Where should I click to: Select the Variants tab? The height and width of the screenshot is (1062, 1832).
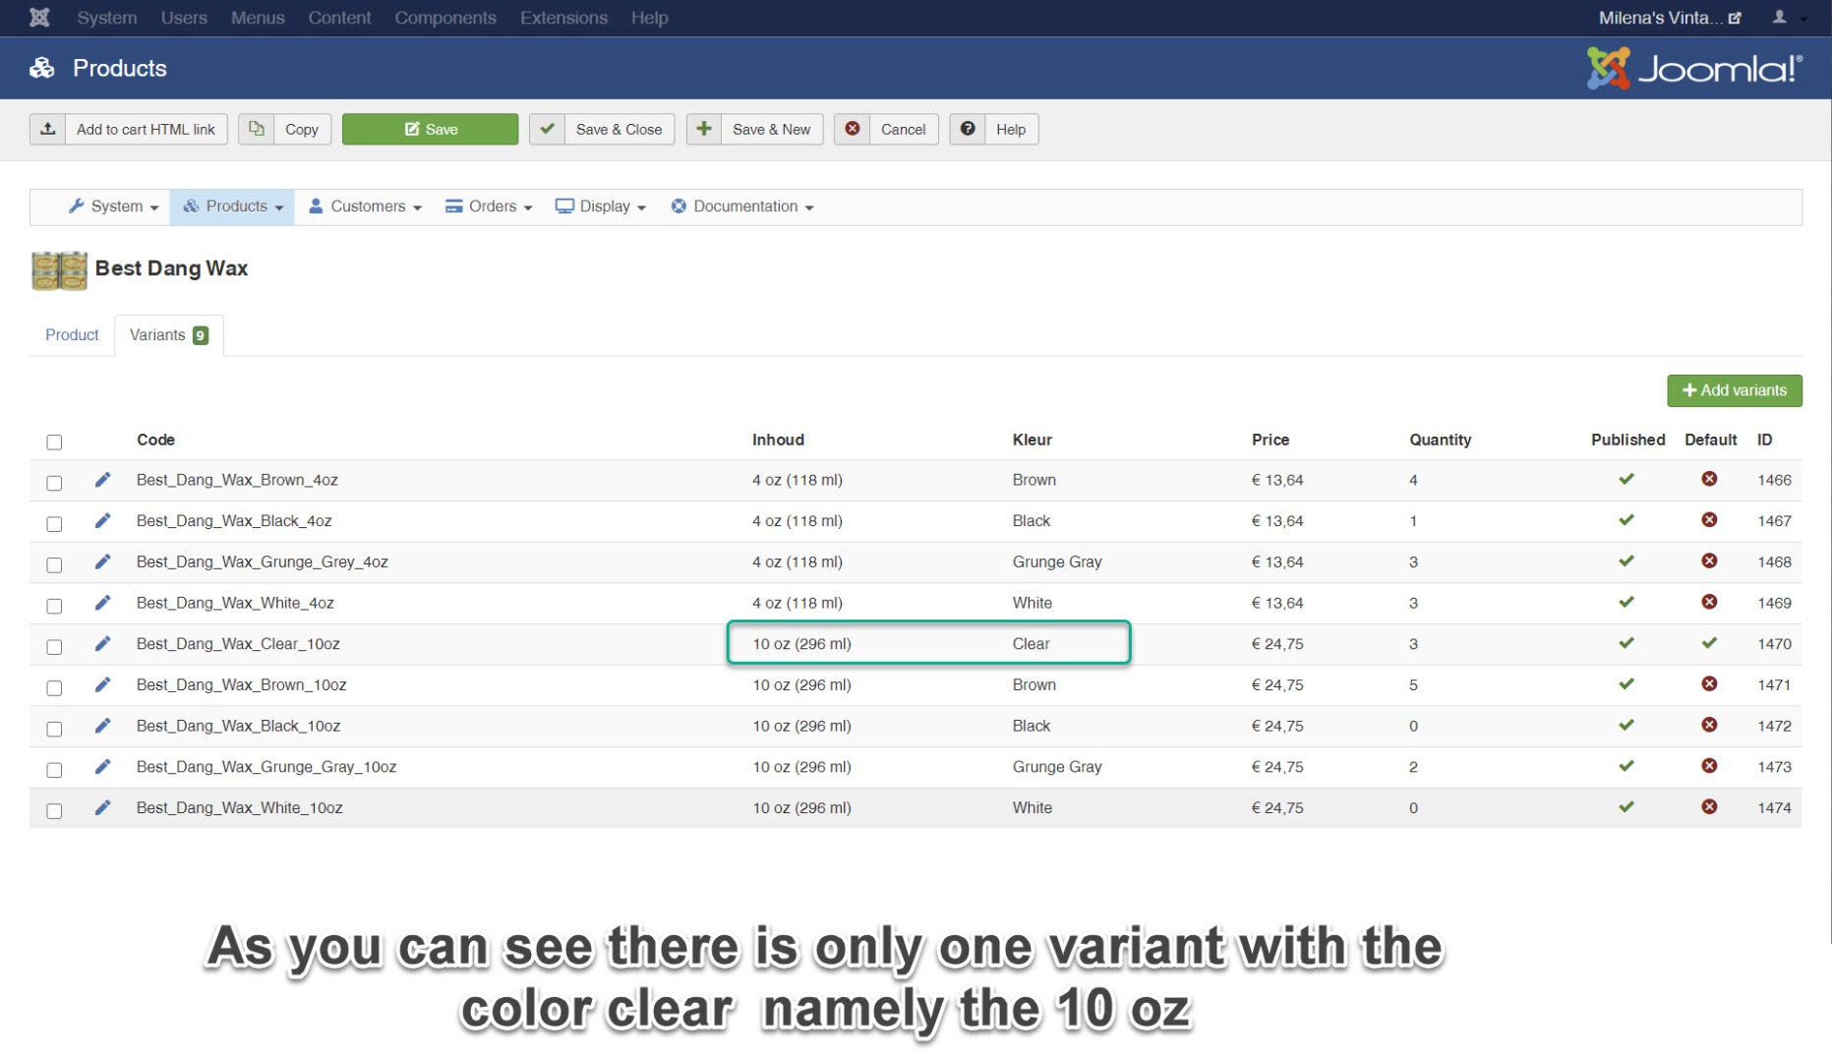point(169,335)
